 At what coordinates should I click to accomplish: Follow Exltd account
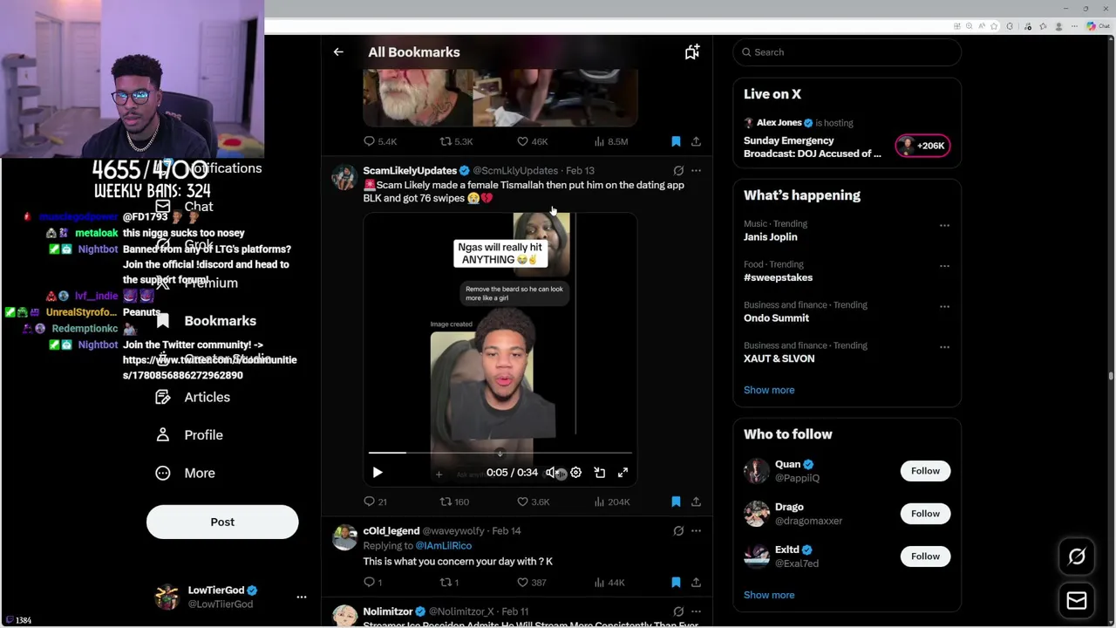(925, 556)
